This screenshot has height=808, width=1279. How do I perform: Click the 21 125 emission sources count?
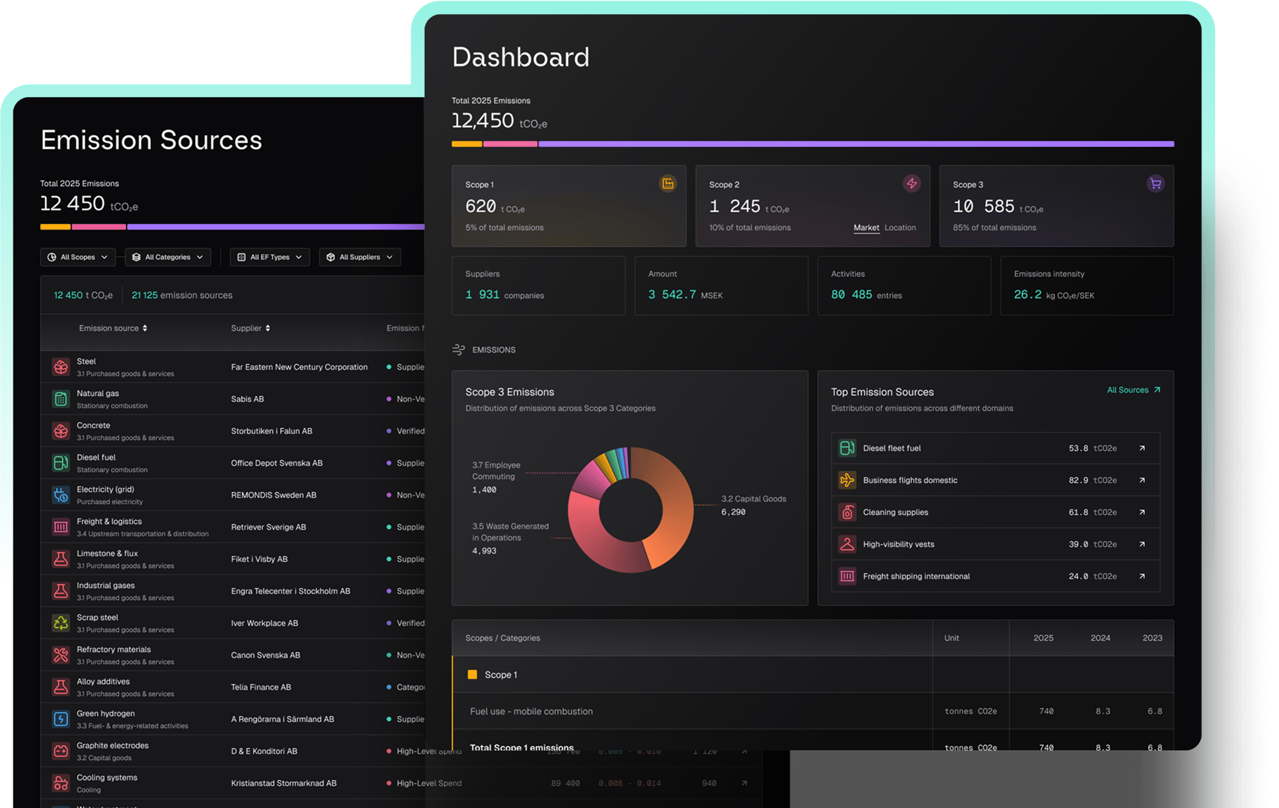click(182, 295)
